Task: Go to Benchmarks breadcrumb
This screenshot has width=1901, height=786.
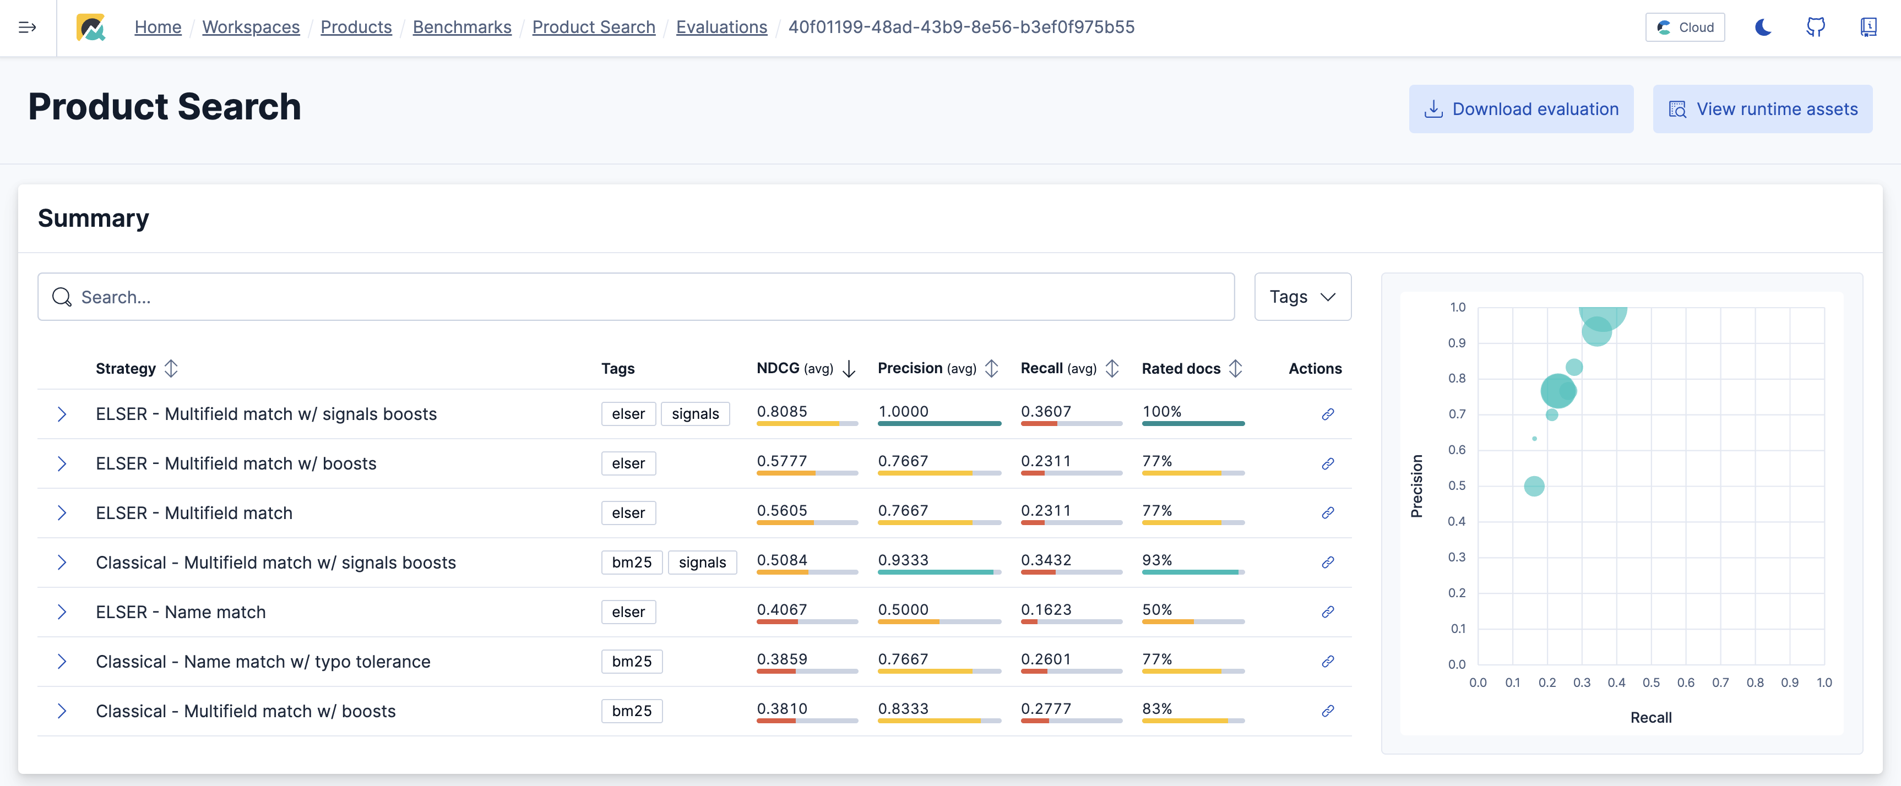Action: click(461, 28)
